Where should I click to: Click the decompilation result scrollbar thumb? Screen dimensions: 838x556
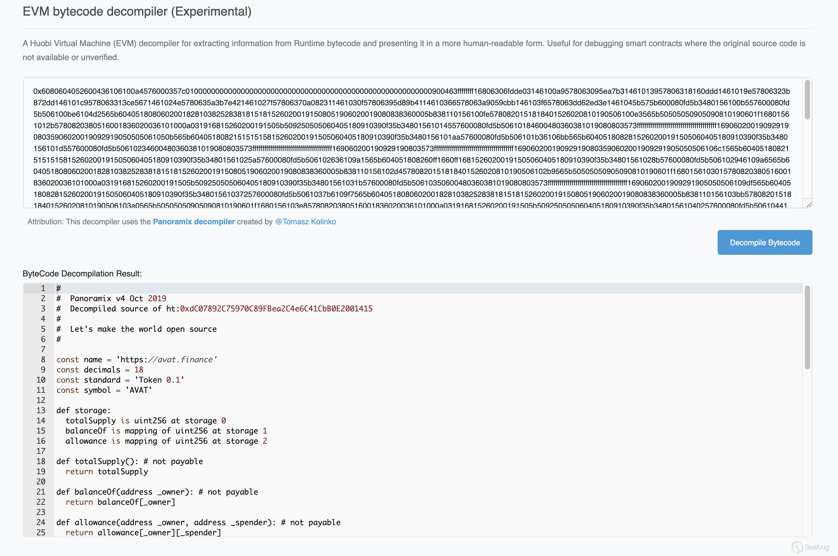coord(807,327)
